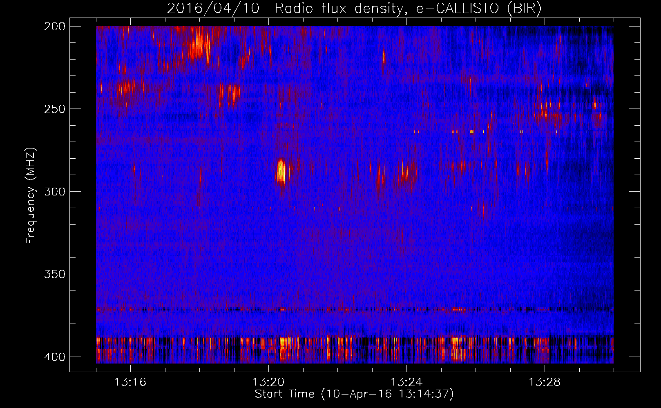Click the 350 frequency tick label
Viewport: 661px width, 408px height.
[x=54, y=274]
